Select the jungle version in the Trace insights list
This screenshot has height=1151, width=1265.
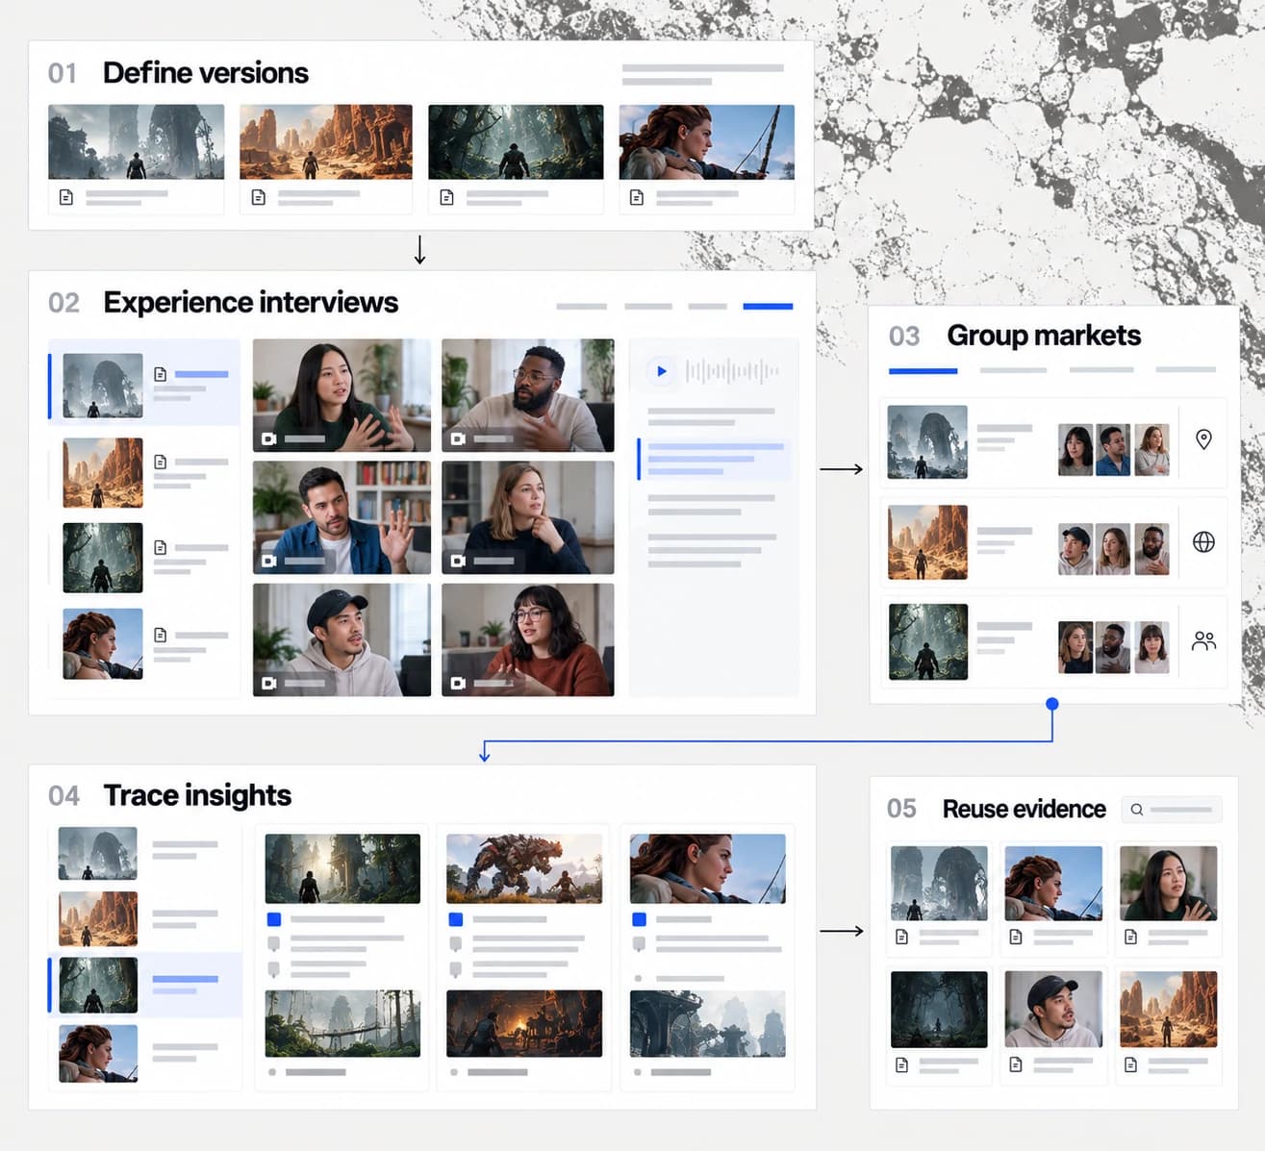(x=145, y=985)
